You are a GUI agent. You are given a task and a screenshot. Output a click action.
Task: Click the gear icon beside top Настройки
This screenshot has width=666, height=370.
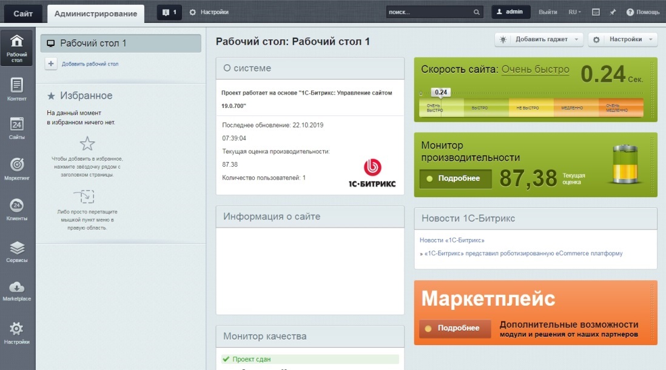tap(193, 12)
